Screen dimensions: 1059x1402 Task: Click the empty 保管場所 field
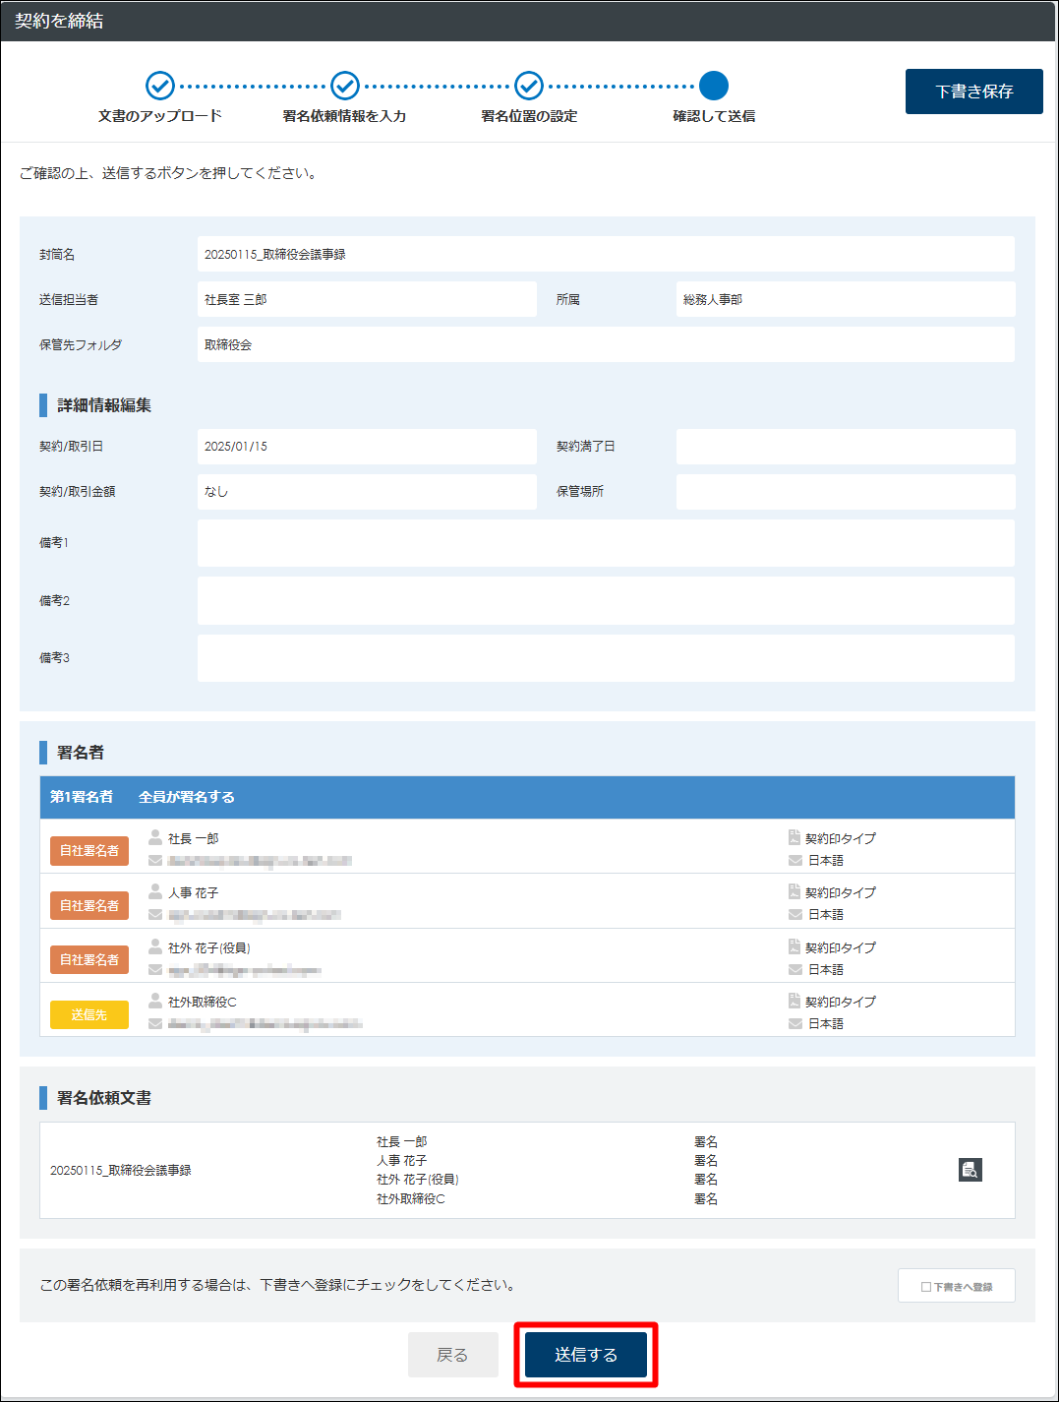pos(846,491)
